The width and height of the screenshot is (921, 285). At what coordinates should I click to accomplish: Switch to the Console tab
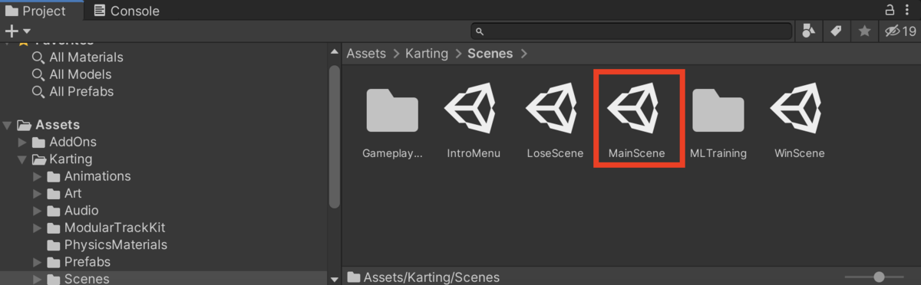(x=127, y=11)
